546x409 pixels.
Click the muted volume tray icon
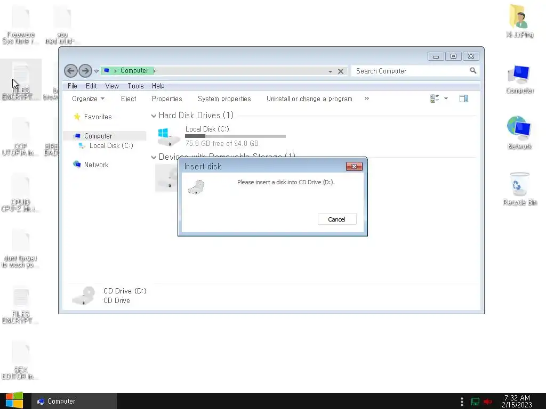[x=487, y=402]
